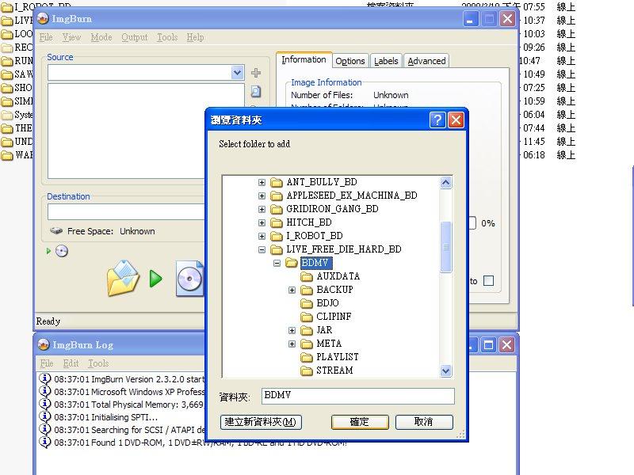Image resolution: width=634 pixels, height=475 pixels.
Task: Open the Source dropdown arrow
Action: pos(237,73)
